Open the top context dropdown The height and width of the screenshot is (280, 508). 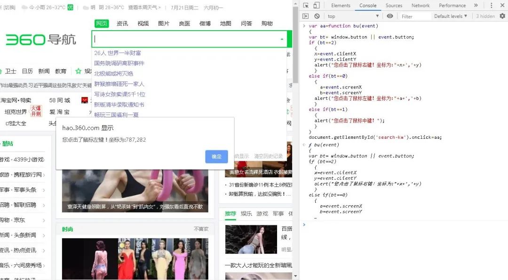pos(353,16)
